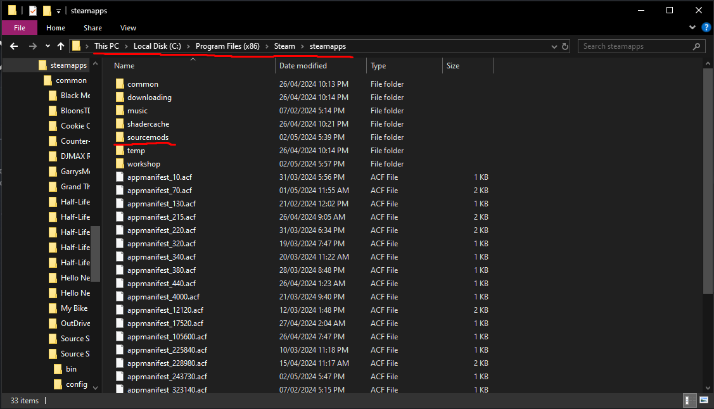Viewport: 714px width, 409px height.
Task: Go up one folder level
Action: click(x=61, y=46)
